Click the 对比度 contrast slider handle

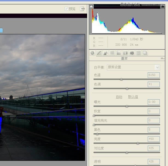[127, 152]
